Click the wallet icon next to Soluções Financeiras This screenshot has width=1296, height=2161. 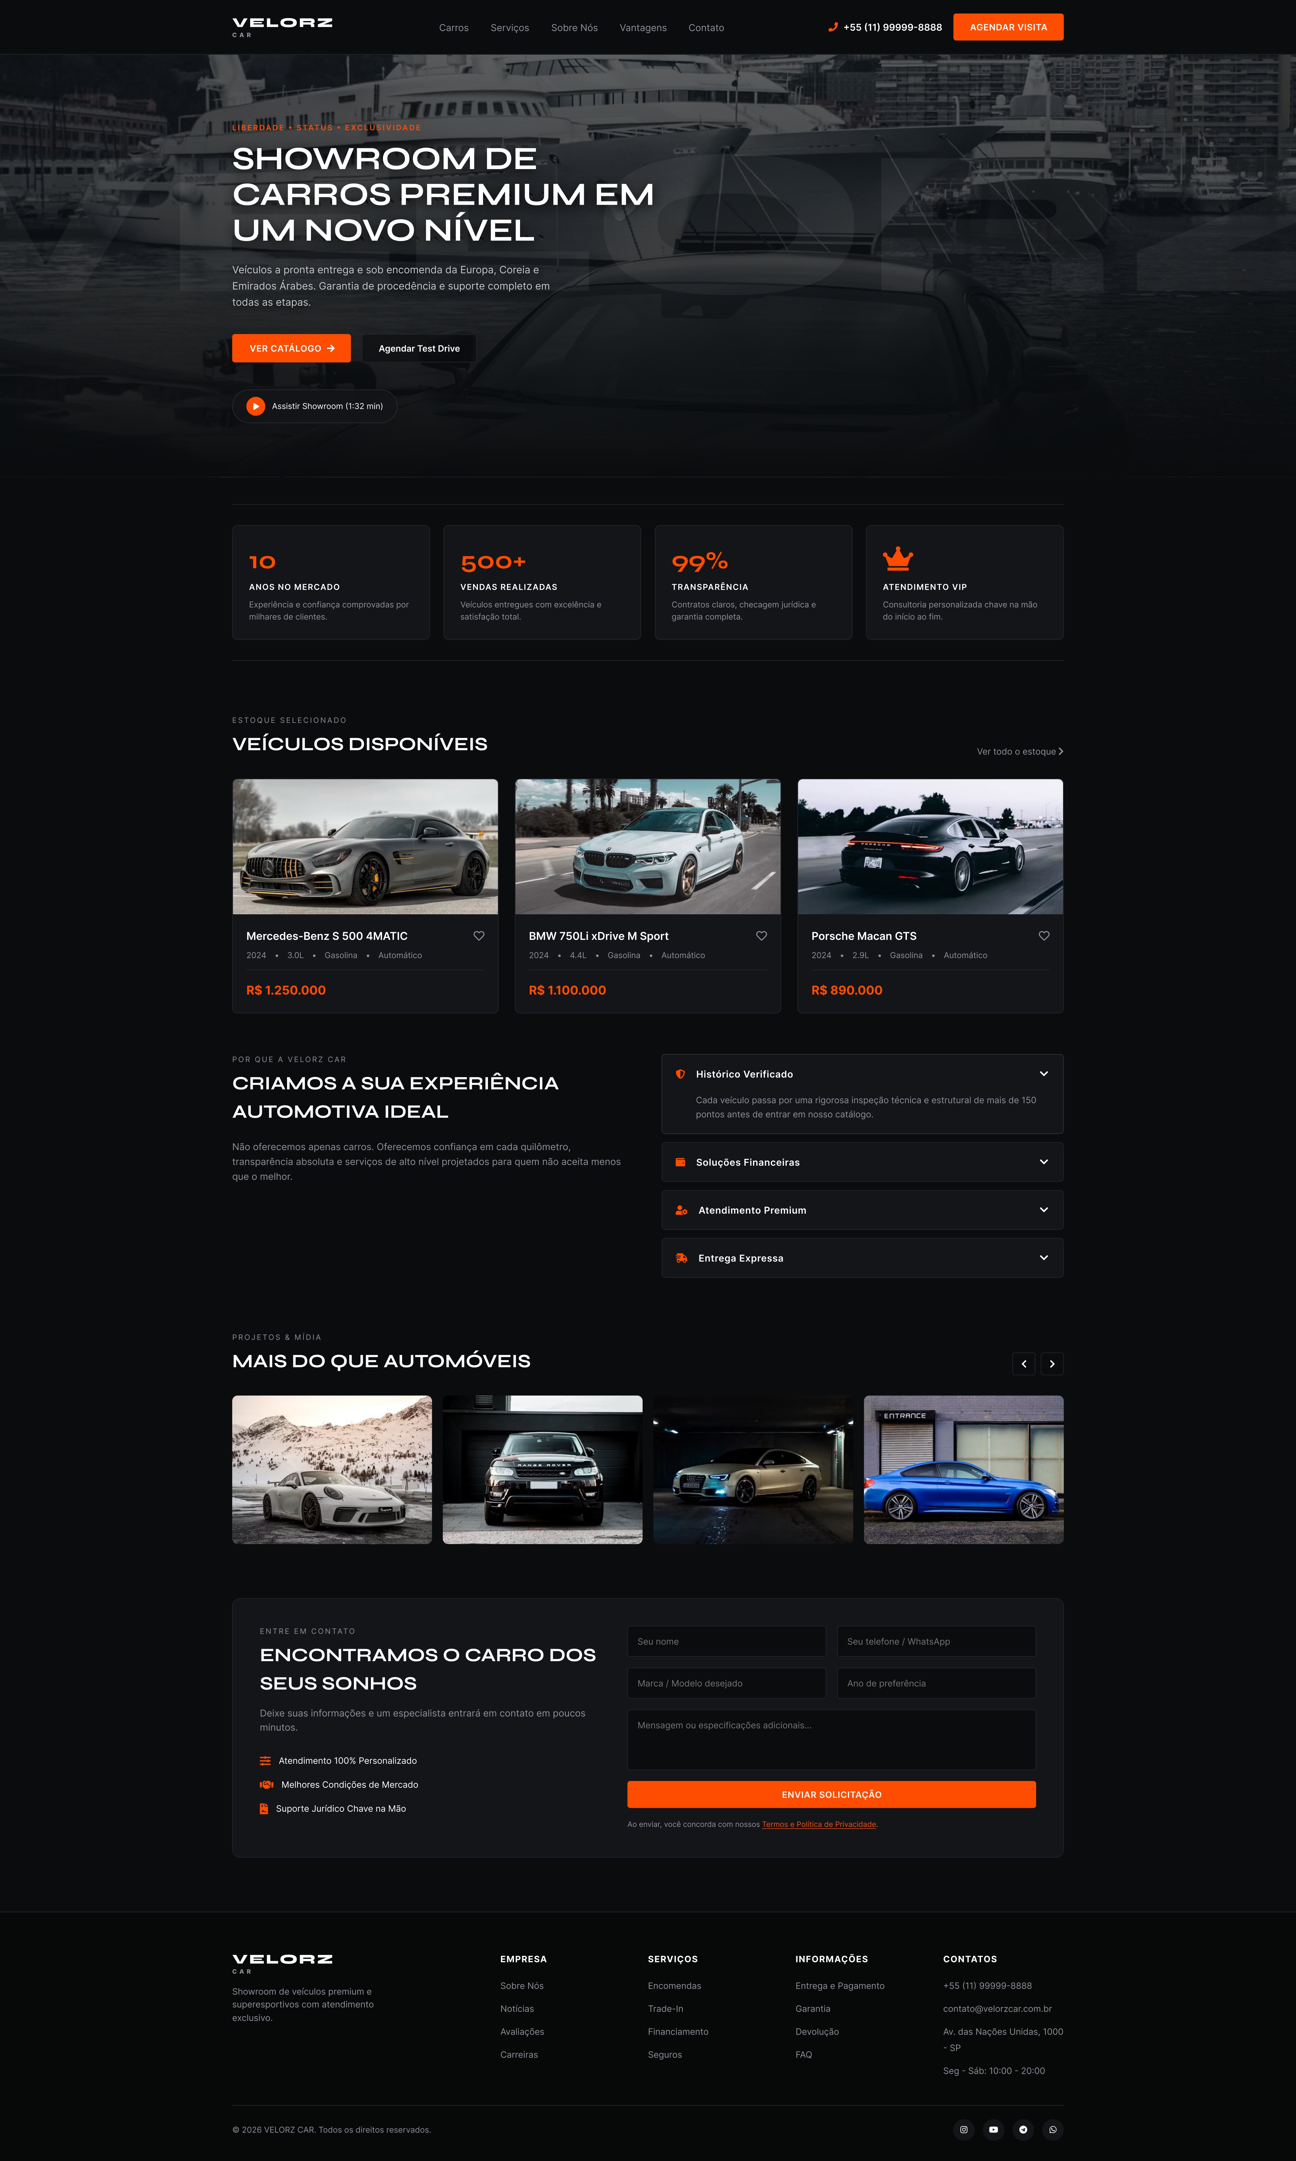680,1162
